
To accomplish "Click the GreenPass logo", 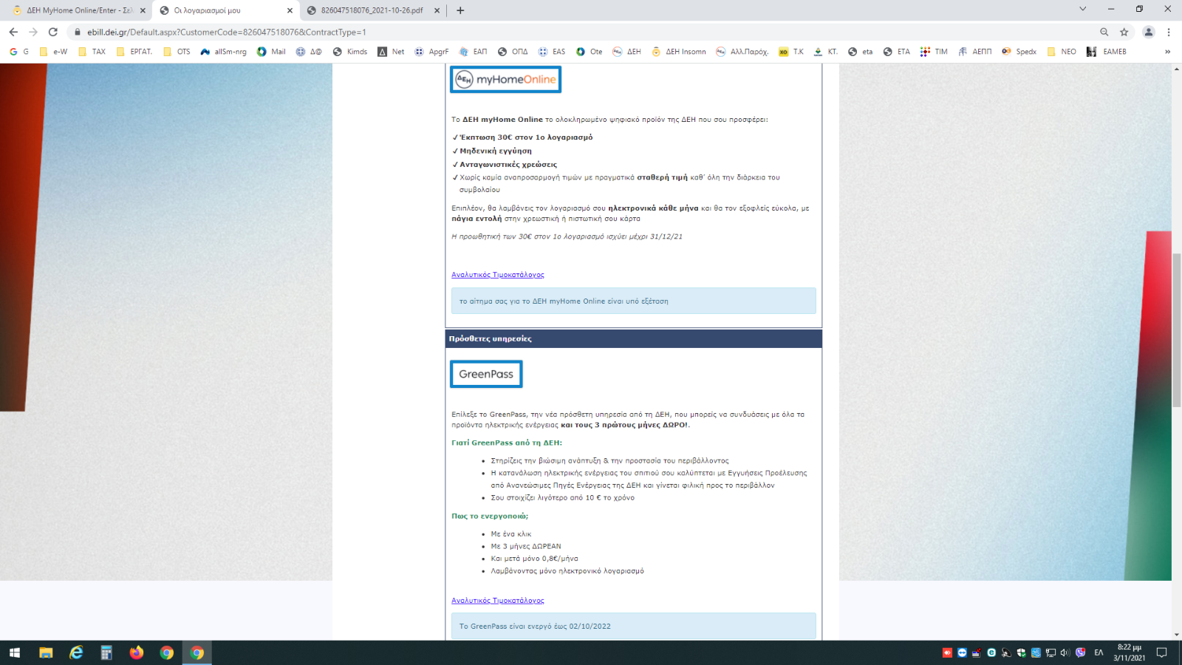I will 486,374.
